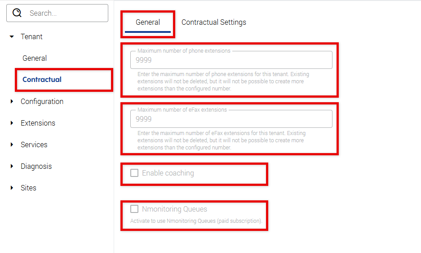This screenshot has width=421, height=253.
Task: Click the maximum eFax extensions field
Action: [231, 119]
